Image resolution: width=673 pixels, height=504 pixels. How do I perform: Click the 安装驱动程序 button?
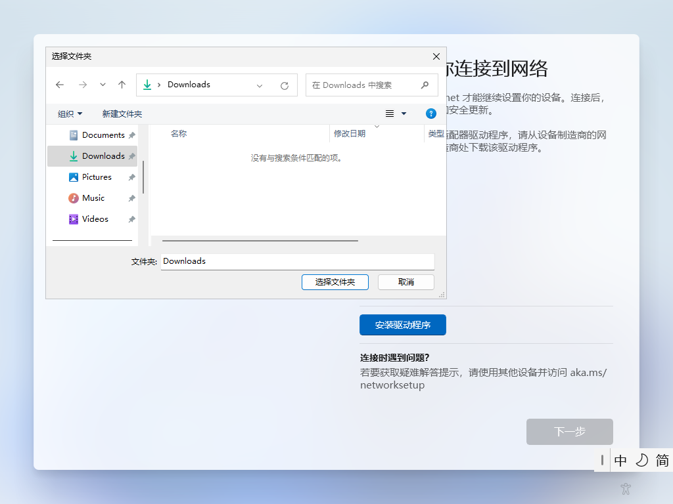402,325
